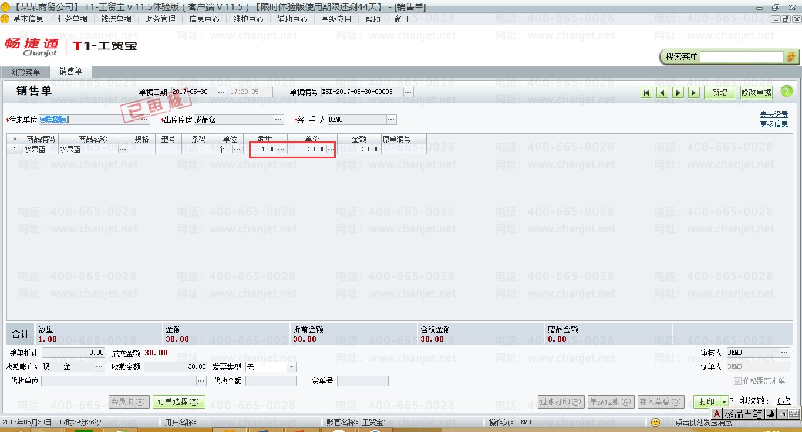Viewport: 802px width, 432px height.
Task: Open the 表头设置 link
Action: click(774, 114)
